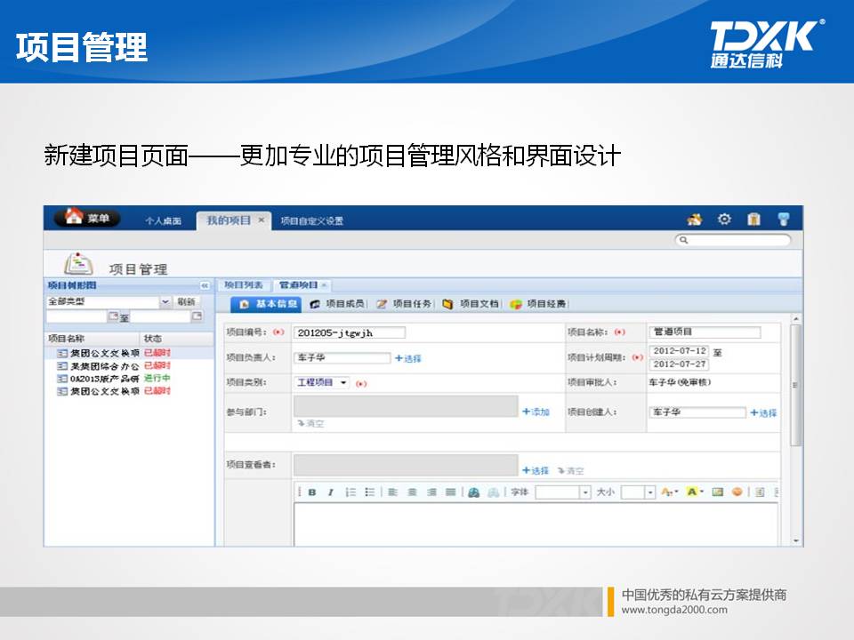Open the end date calendar picker icon
Image resolution: width=854 pixels, height=640 pixels.
point(197,316)
